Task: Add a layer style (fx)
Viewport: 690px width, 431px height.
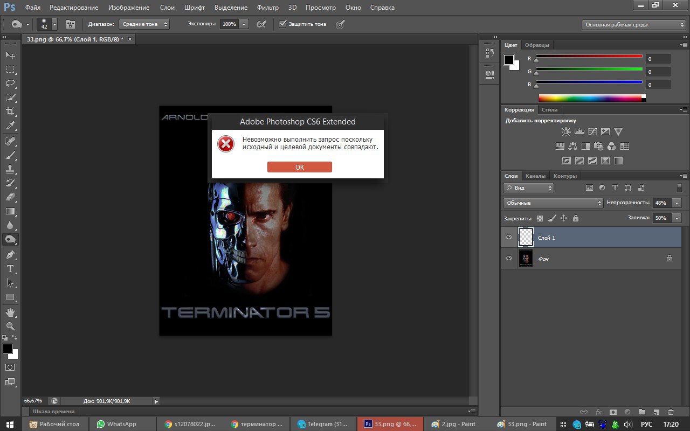Action: point(598,412)
